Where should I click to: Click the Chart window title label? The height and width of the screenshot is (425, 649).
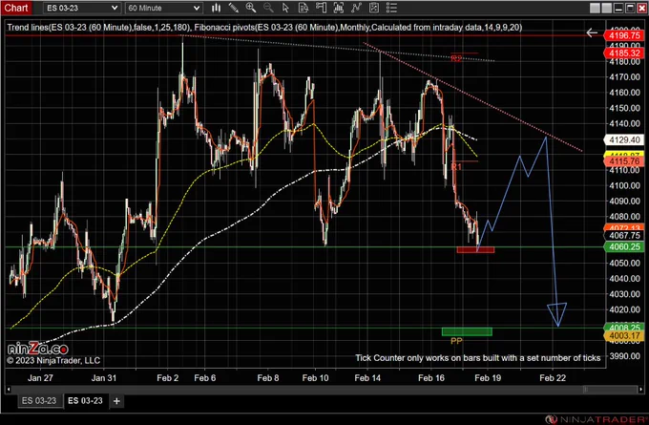pos(16,8)
